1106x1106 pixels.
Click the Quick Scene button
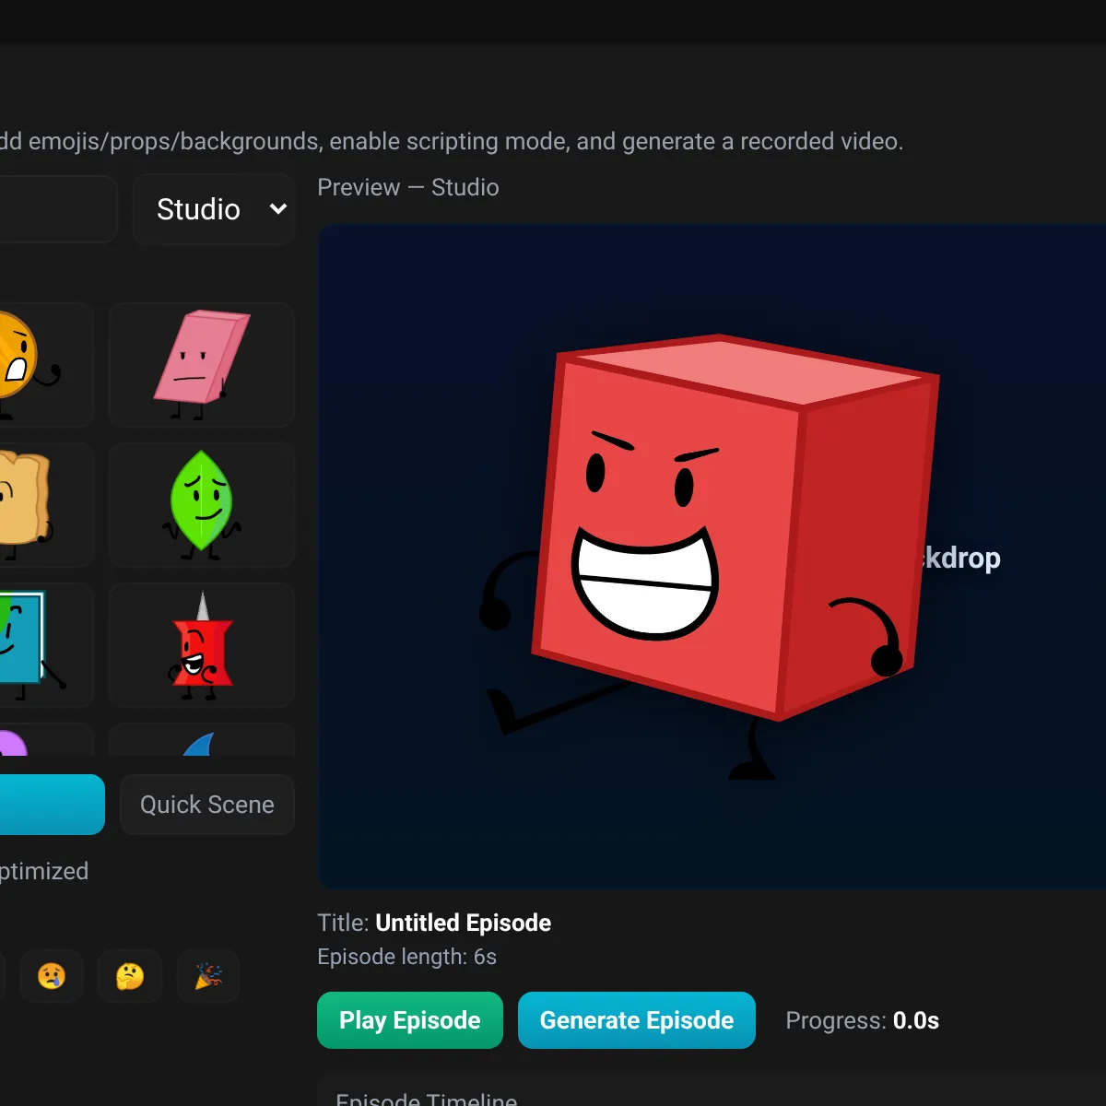207,805
